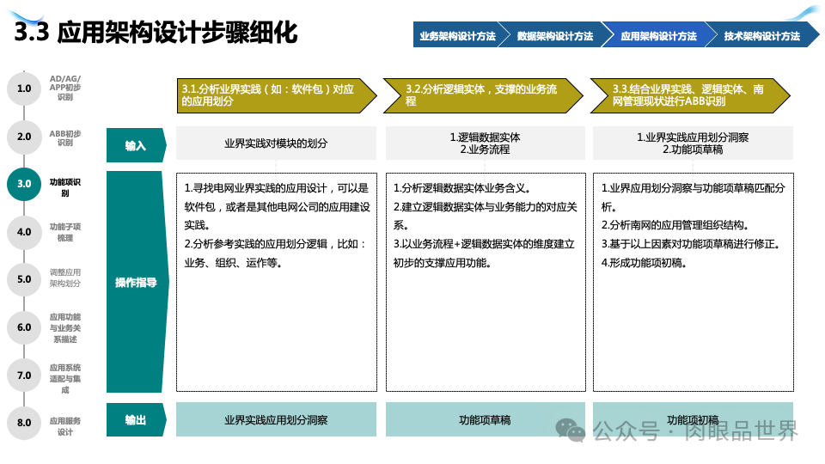This screenshot has width=825, height=464.
Task: Click the slide title 3.3 应用架构设计步骤细化
Action: [156, 32]
